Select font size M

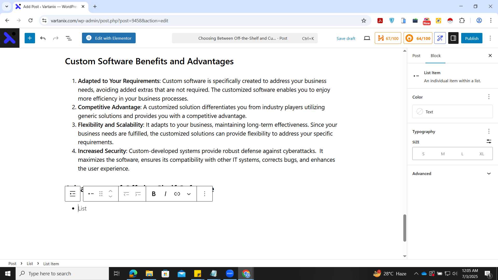[x=443, y=154]
